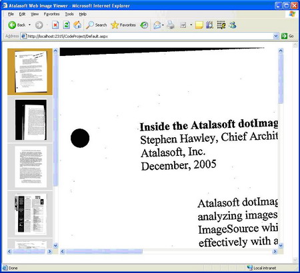This screenshot has width=300, height=273.
Task: Open the Help menu
Action: (x=83, y=14)
